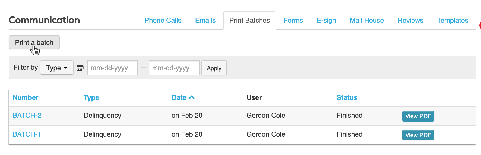This screenshot has width=481, height=155.
Task: Go to the Forms tab
Action: pyautogui.click(x=293, y=21)
